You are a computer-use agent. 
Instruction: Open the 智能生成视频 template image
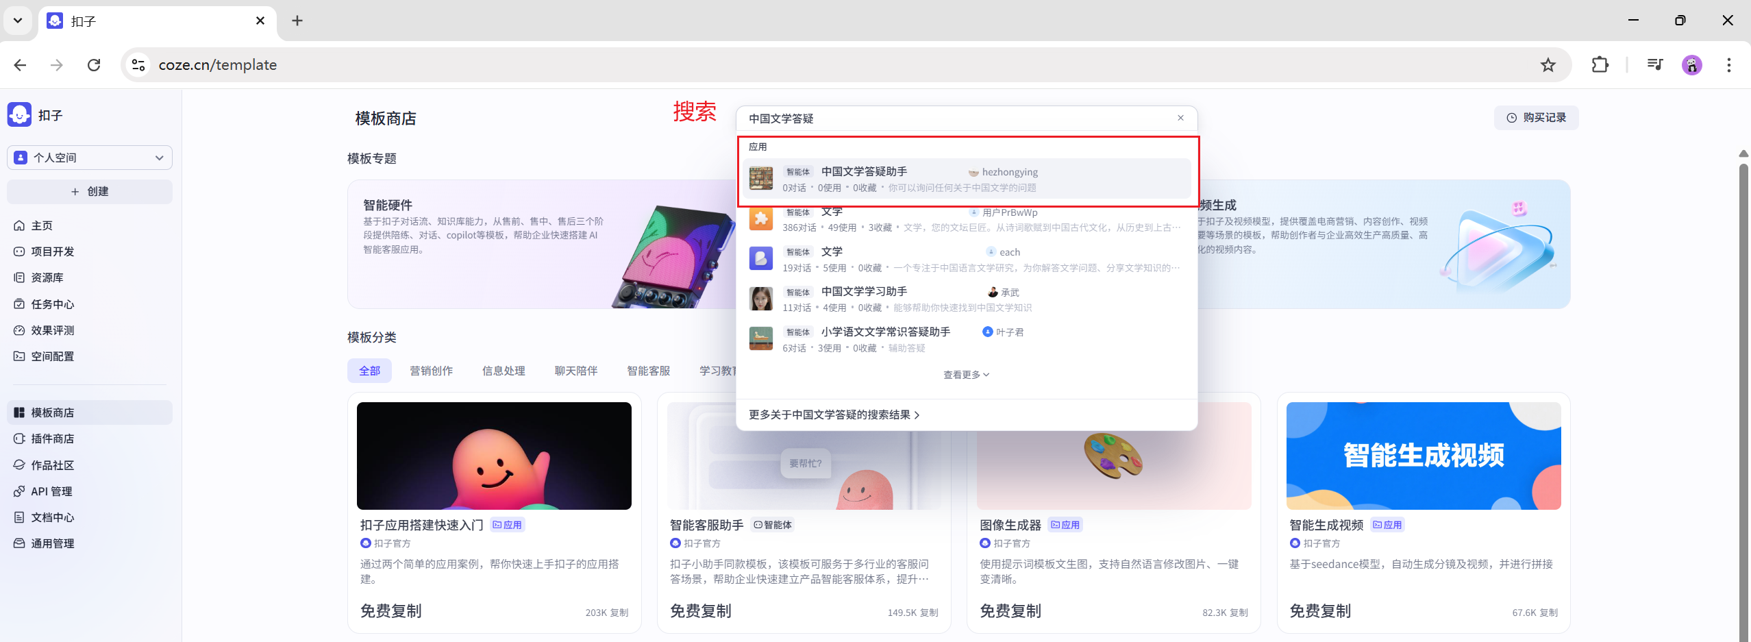point(1424,456)
